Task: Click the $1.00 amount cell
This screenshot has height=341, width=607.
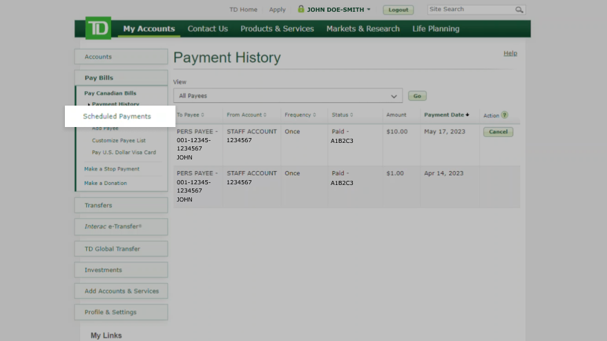Action: [395, 173]
